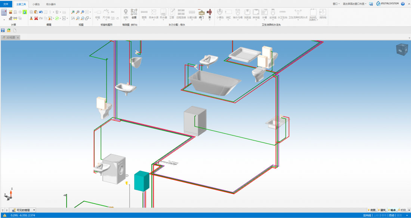Screen dimensions: 411x218
Task: Click the zoom in magnifier icon
Action: click(x=73, y=12)
